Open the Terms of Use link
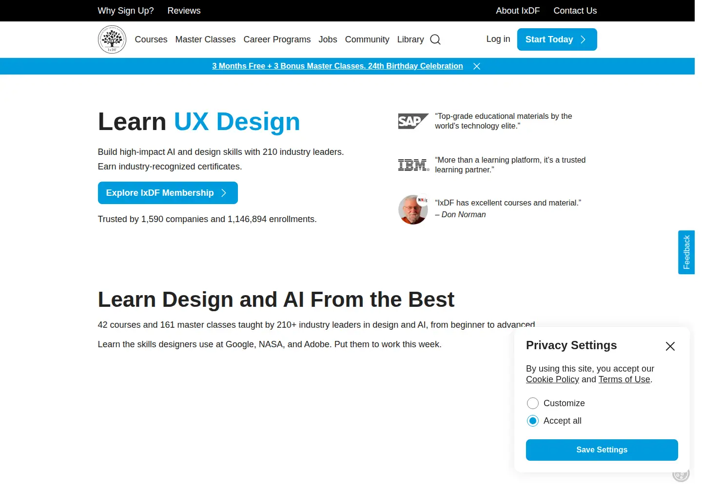702x487 pixels. click(624, 379)
